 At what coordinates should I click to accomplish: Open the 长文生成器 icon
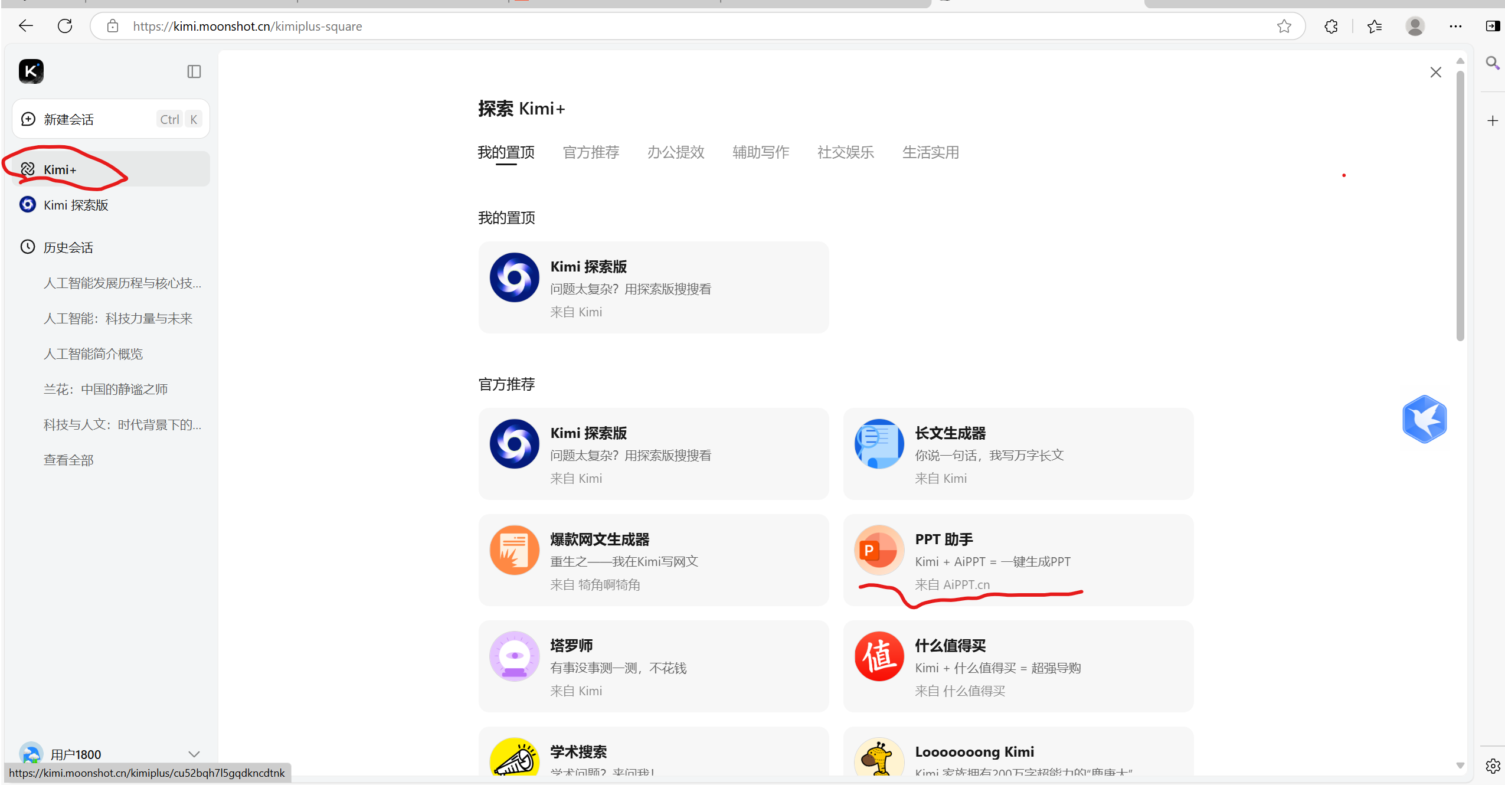click(879, 444)
